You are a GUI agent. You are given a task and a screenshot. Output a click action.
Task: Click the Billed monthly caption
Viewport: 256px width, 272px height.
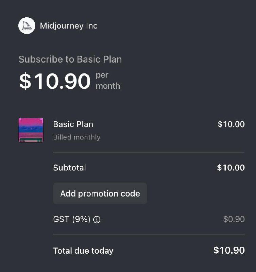pyautogui.click(x=77, y=137)
